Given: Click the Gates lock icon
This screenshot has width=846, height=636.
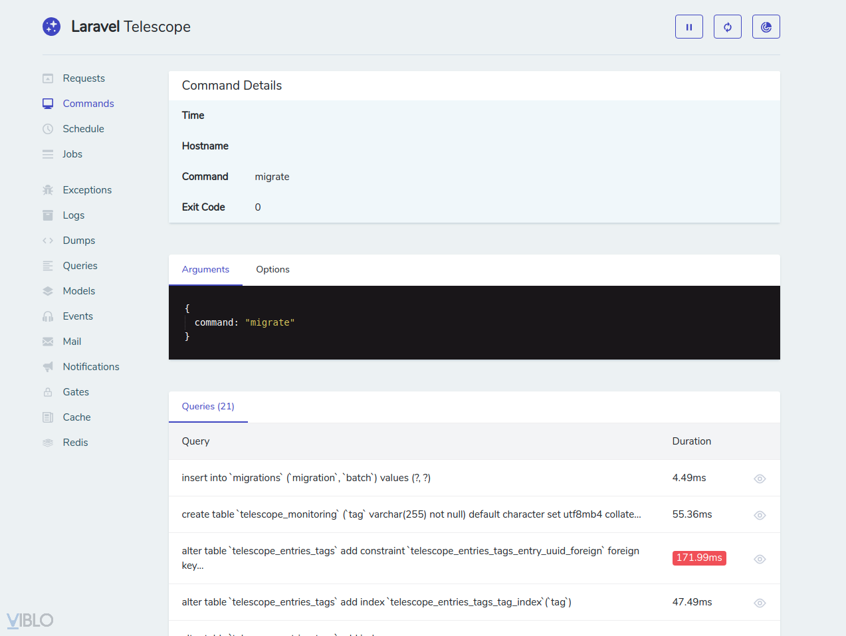Looking at the screenshot, I should click(48, 392).
